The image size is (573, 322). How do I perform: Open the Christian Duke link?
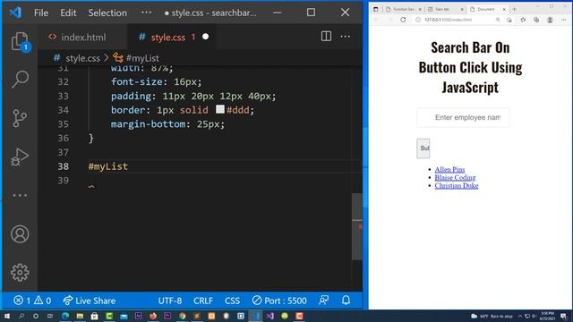(457, 185)
